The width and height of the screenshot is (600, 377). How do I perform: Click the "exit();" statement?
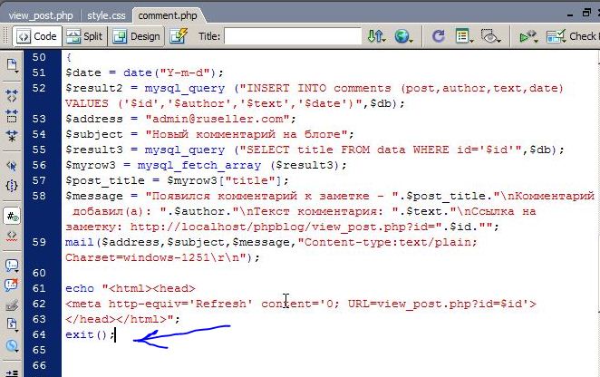[x=90, y=334]
